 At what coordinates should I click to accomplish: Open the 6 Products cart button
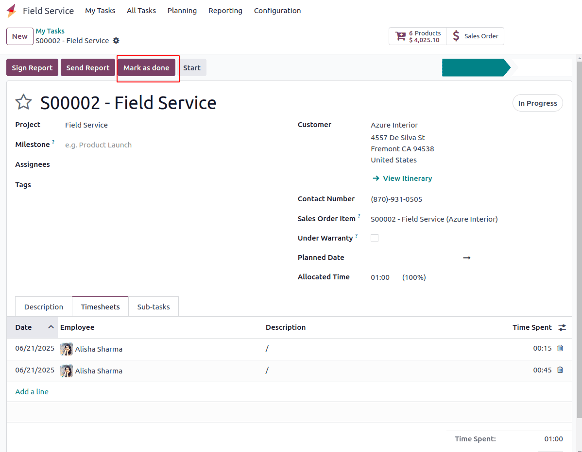point(418,36)
